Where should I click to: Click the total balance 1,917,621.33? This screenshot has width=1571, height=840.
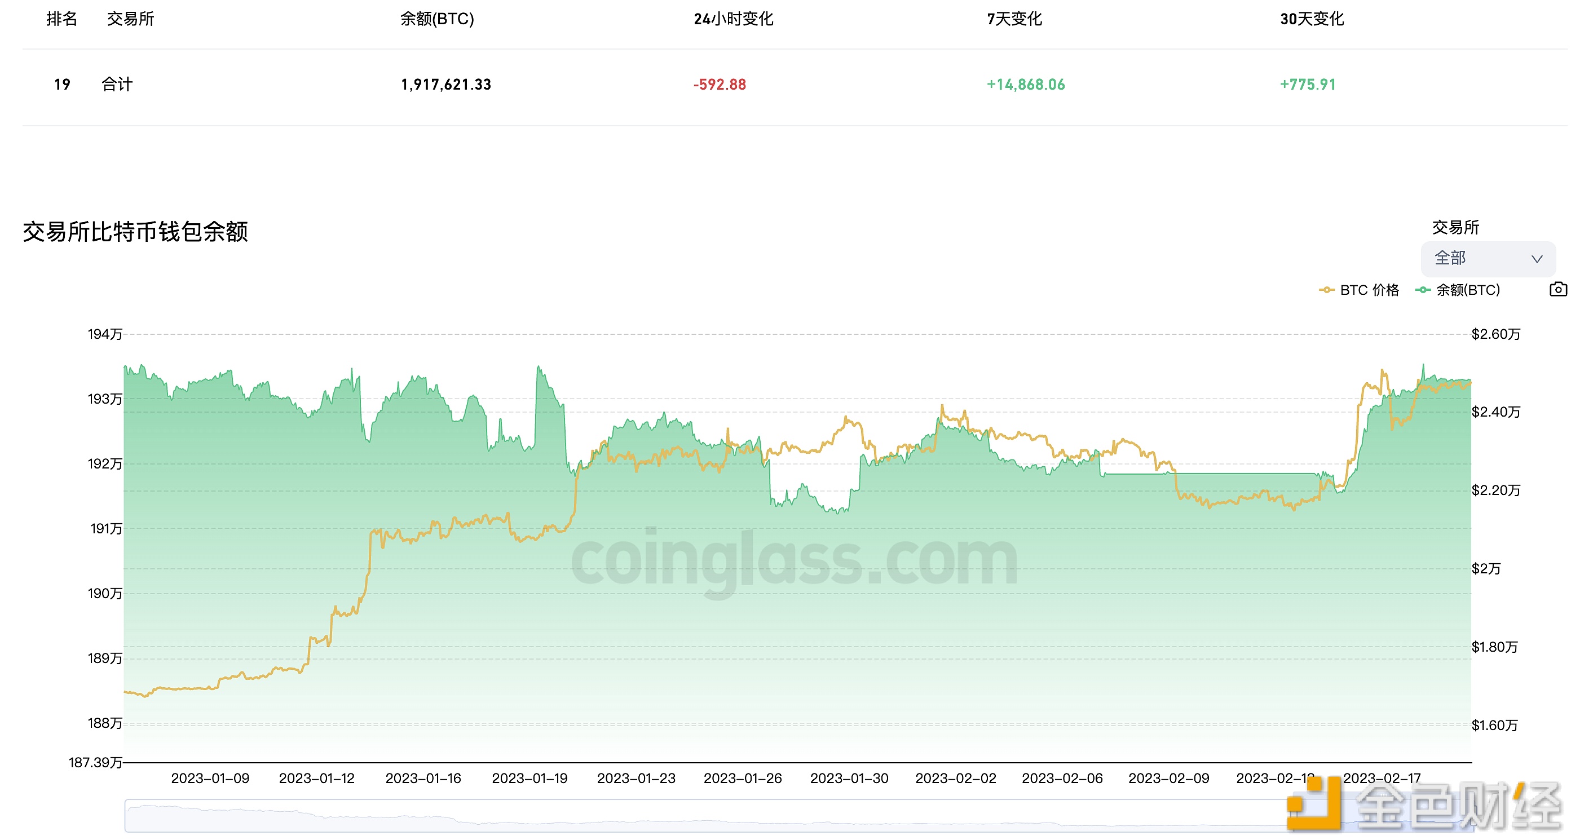click(446, 84)
